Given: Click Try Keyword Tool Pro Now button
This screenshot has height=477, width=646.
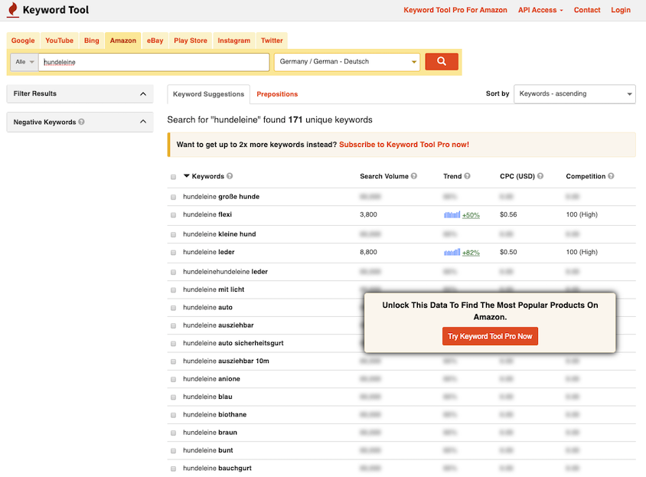Looking at the screenshot, I should coord(490,336).
